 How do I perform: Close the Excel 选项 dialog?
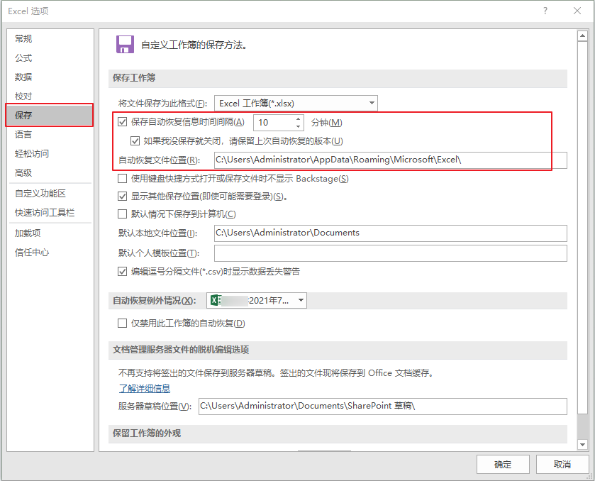coord(577,11)
